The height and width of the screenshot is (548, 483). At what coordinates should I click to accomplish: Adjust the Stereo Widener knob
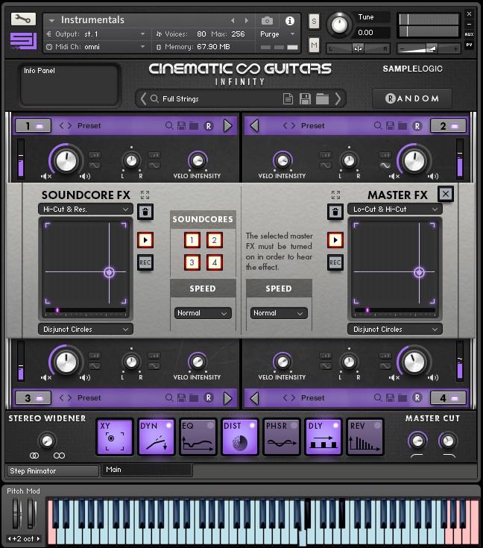click(x=47, y=440)
